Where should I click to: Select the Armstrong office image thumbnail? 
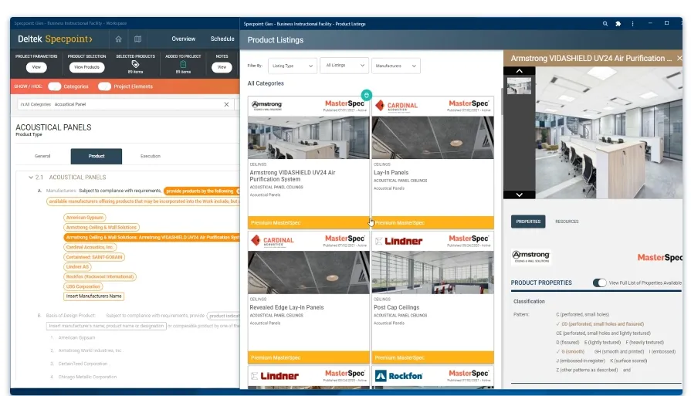point(519,86)
